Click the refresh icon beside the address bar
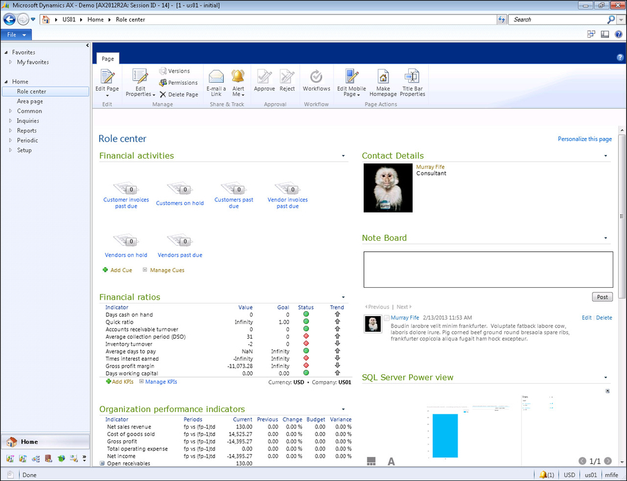This screenshot has height=481, width=627. click(x=502, y=19)
